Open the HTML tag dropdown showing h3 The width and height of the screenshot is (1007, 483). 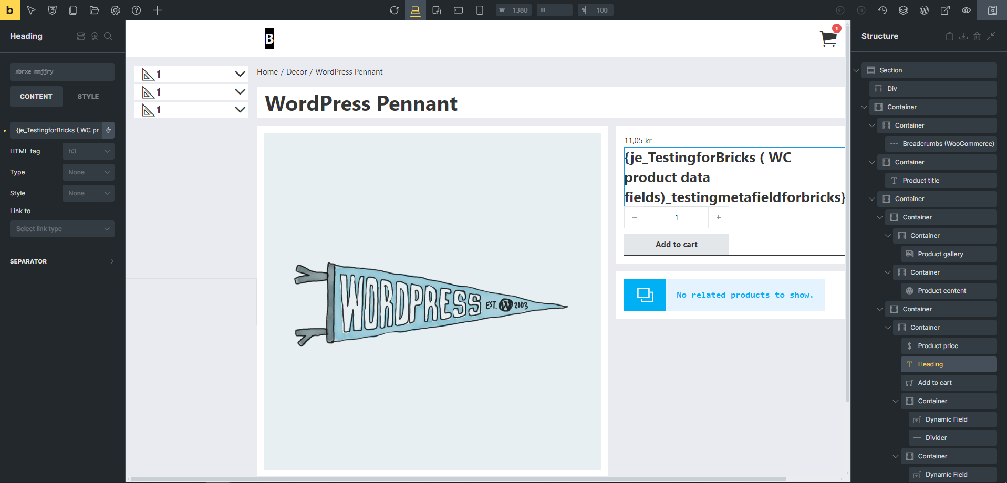88,151
